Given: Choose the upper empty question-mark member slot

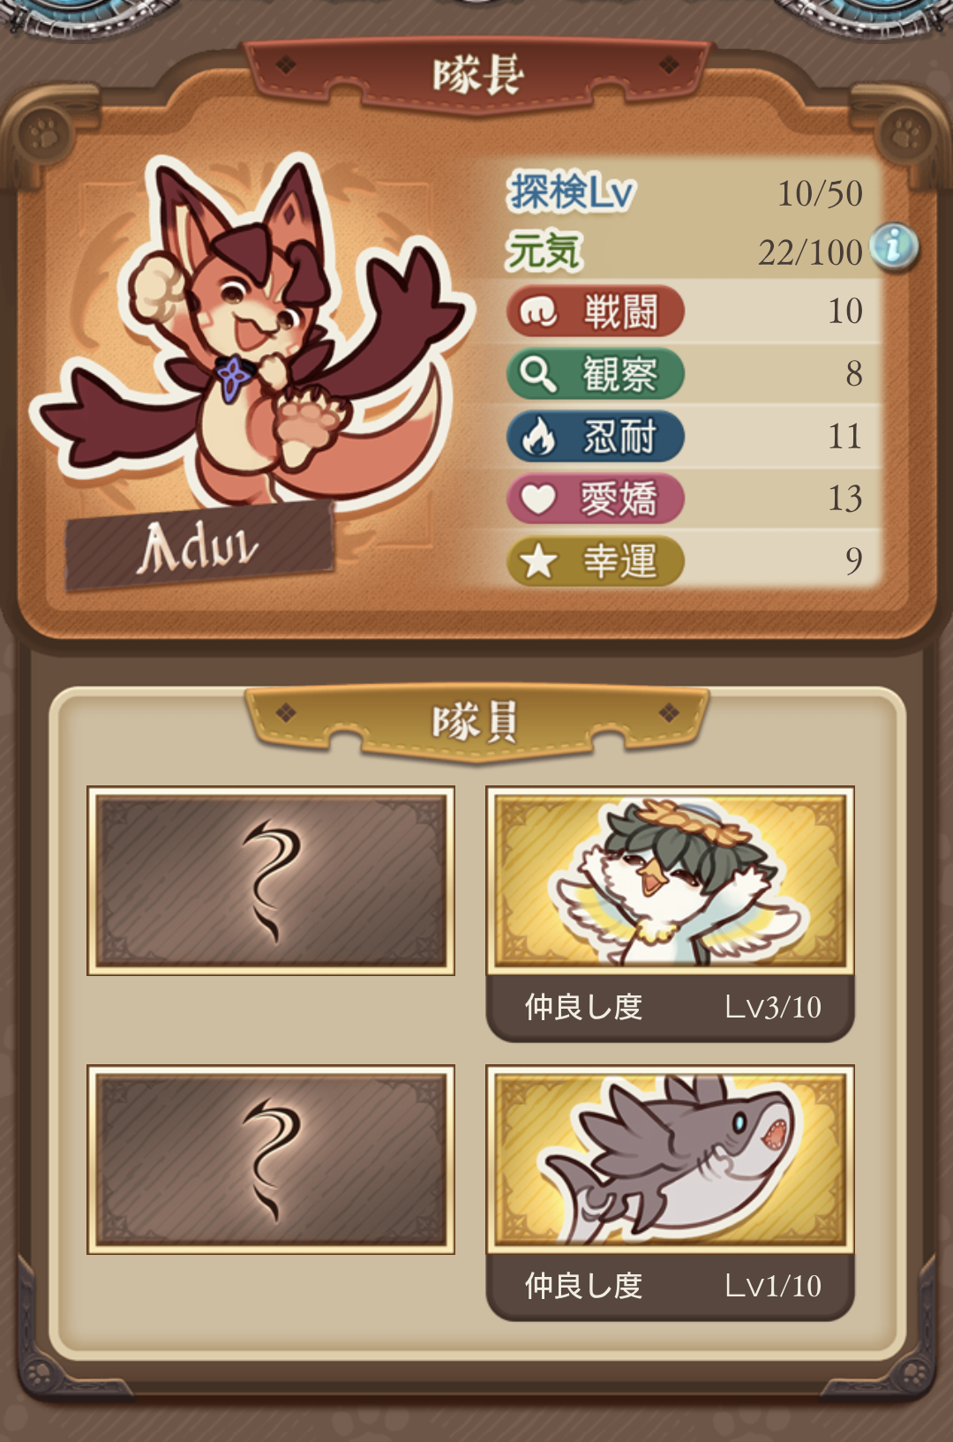Looking at the screenshot, I should pyautogui.click(x=271, y=881).
